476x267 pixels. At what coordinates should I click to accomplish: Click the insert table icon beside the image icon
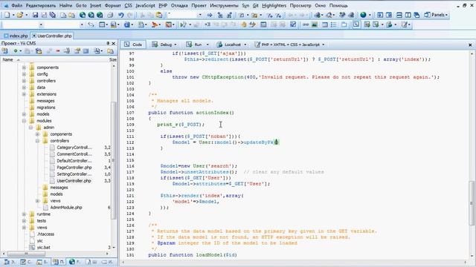point(324,24)
